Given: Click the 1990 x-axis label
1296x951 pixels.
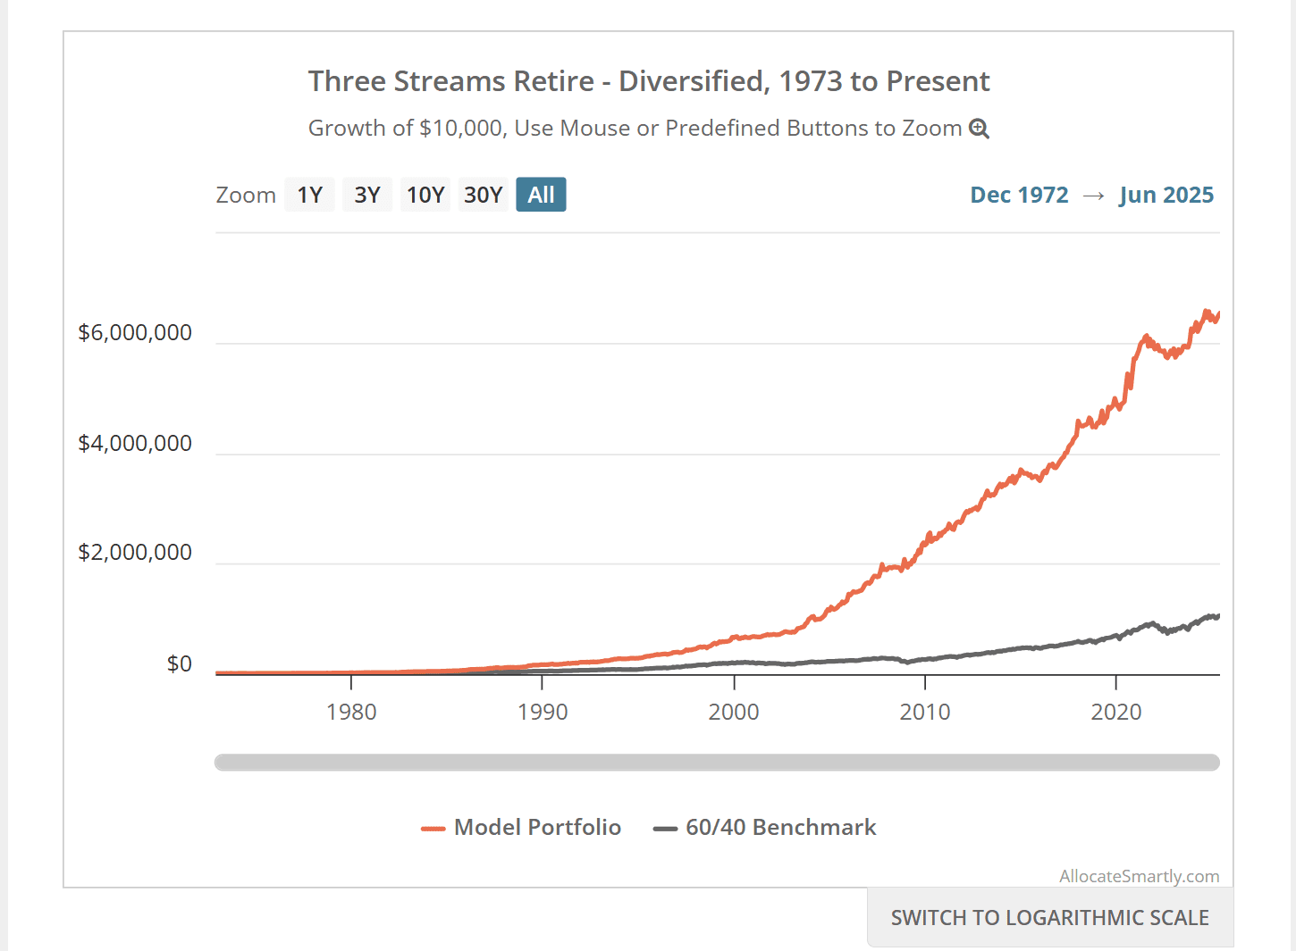Looking at the screenshot, I should click(543, 712).
